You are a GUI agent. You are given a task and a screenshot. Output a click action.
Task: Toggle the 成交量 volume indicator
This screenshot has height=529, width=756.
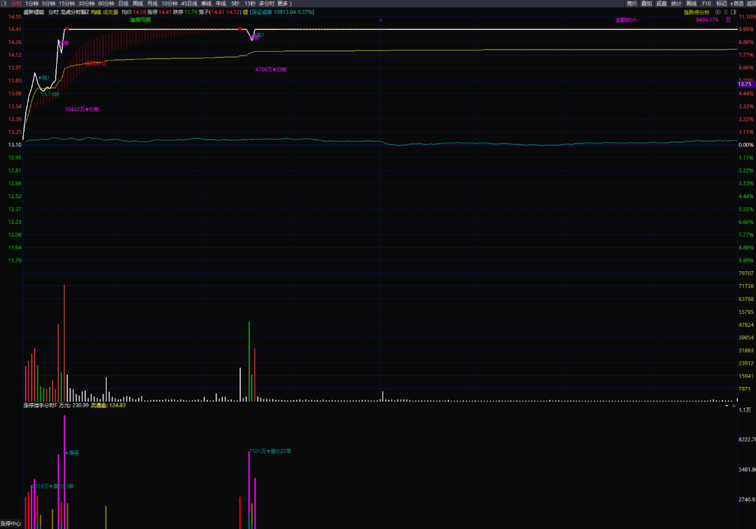click(x=110, y=12)
